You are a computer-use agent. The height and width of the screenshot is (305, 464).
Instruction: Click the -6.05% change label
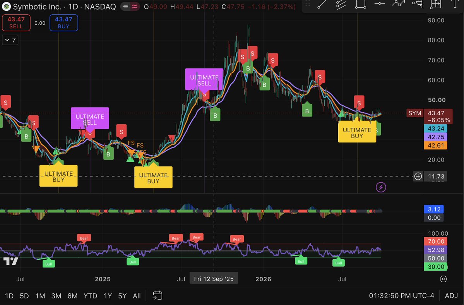(x=438, y=120)
